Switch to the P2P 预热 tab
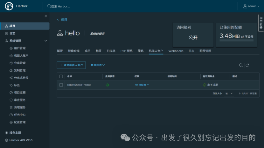 pyautogui.click(x=127, y=51)
